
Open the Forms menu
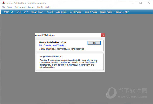tap(31, 7)
